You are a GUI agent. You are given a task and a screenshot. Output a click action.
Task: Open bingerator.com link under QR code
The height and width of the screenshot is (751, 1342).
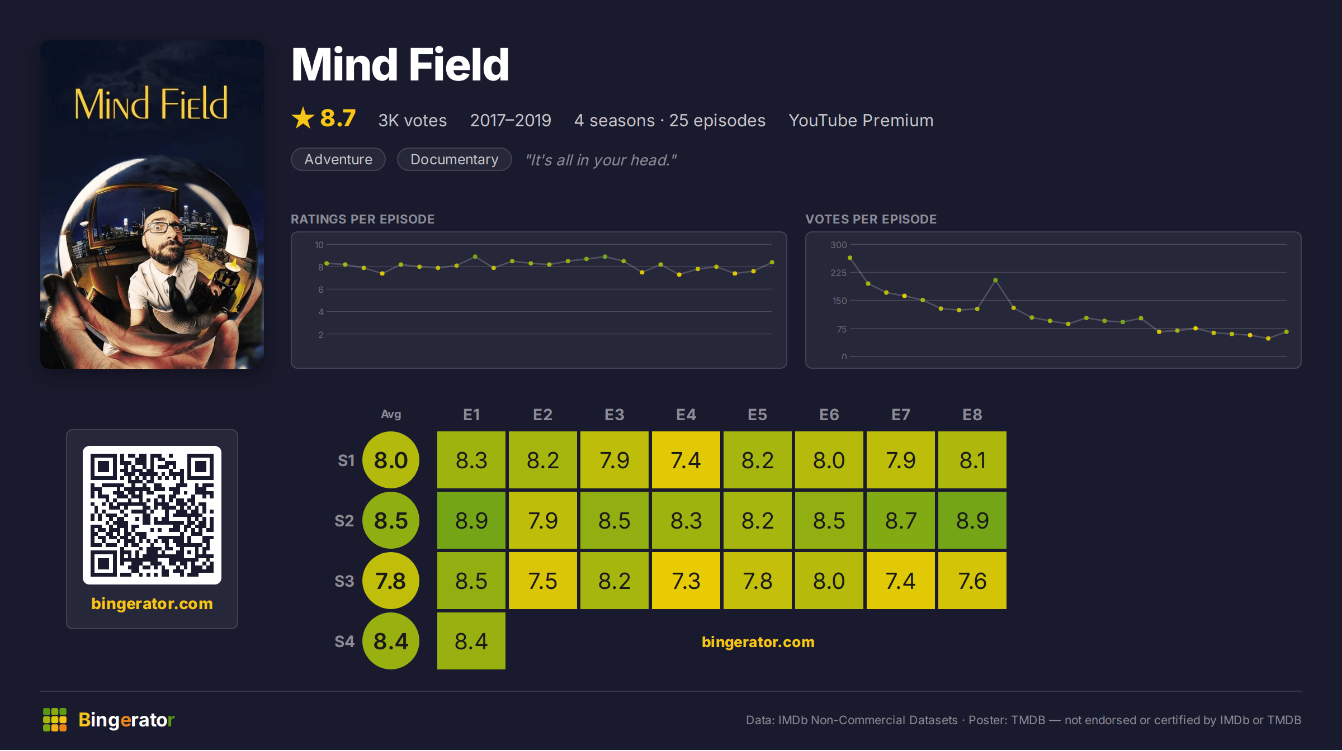pos(152,603)
